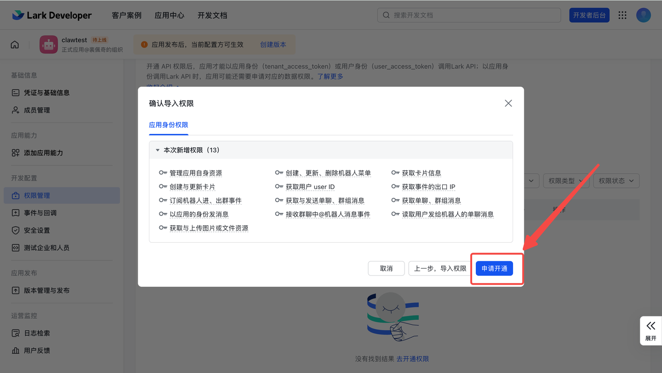Screen dimensions: 662x373
Task: Click the 了解更多 link
Action: (x=330, y=76)
